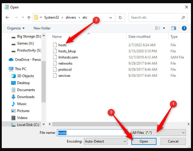The height and width of the screenshot is (151, 193).
Task: Click the SAM File type cell
Action: pos(177,57)
